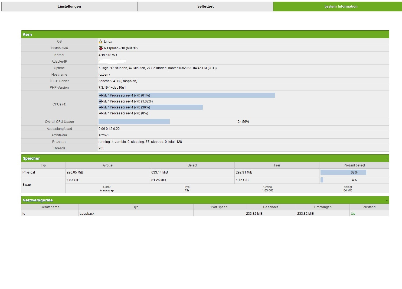Image resolution: width=402 pixels, height=289 pixels.
Task: Click the Linux penguin icon
Action: coord(100,41)
